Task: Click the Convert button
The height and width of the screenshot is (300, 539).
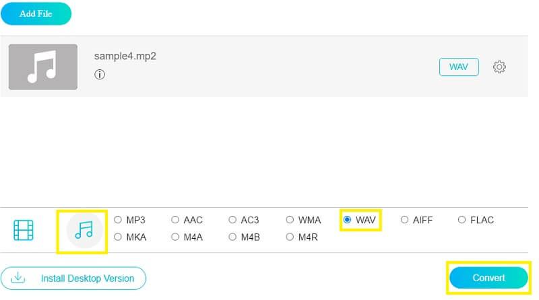Action: (x=488, y=278)
